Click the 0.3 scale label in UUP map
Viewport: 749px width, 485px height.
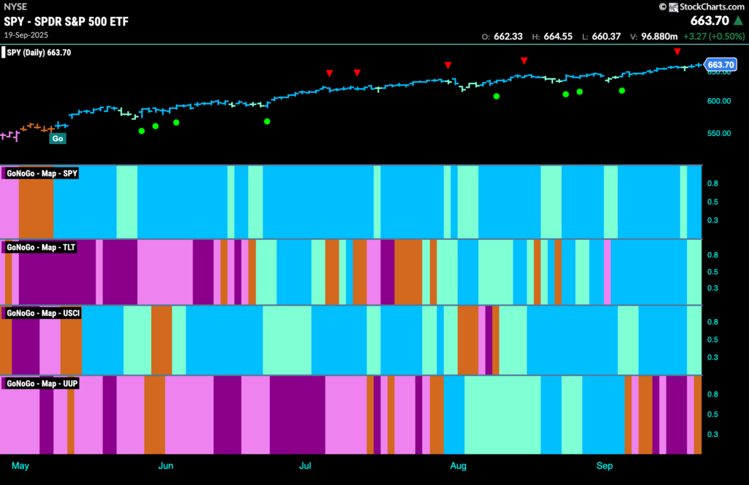point(712,435)
